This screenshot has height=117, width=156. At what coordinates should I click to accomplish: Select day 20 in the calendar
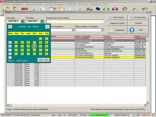coord(28,50)
